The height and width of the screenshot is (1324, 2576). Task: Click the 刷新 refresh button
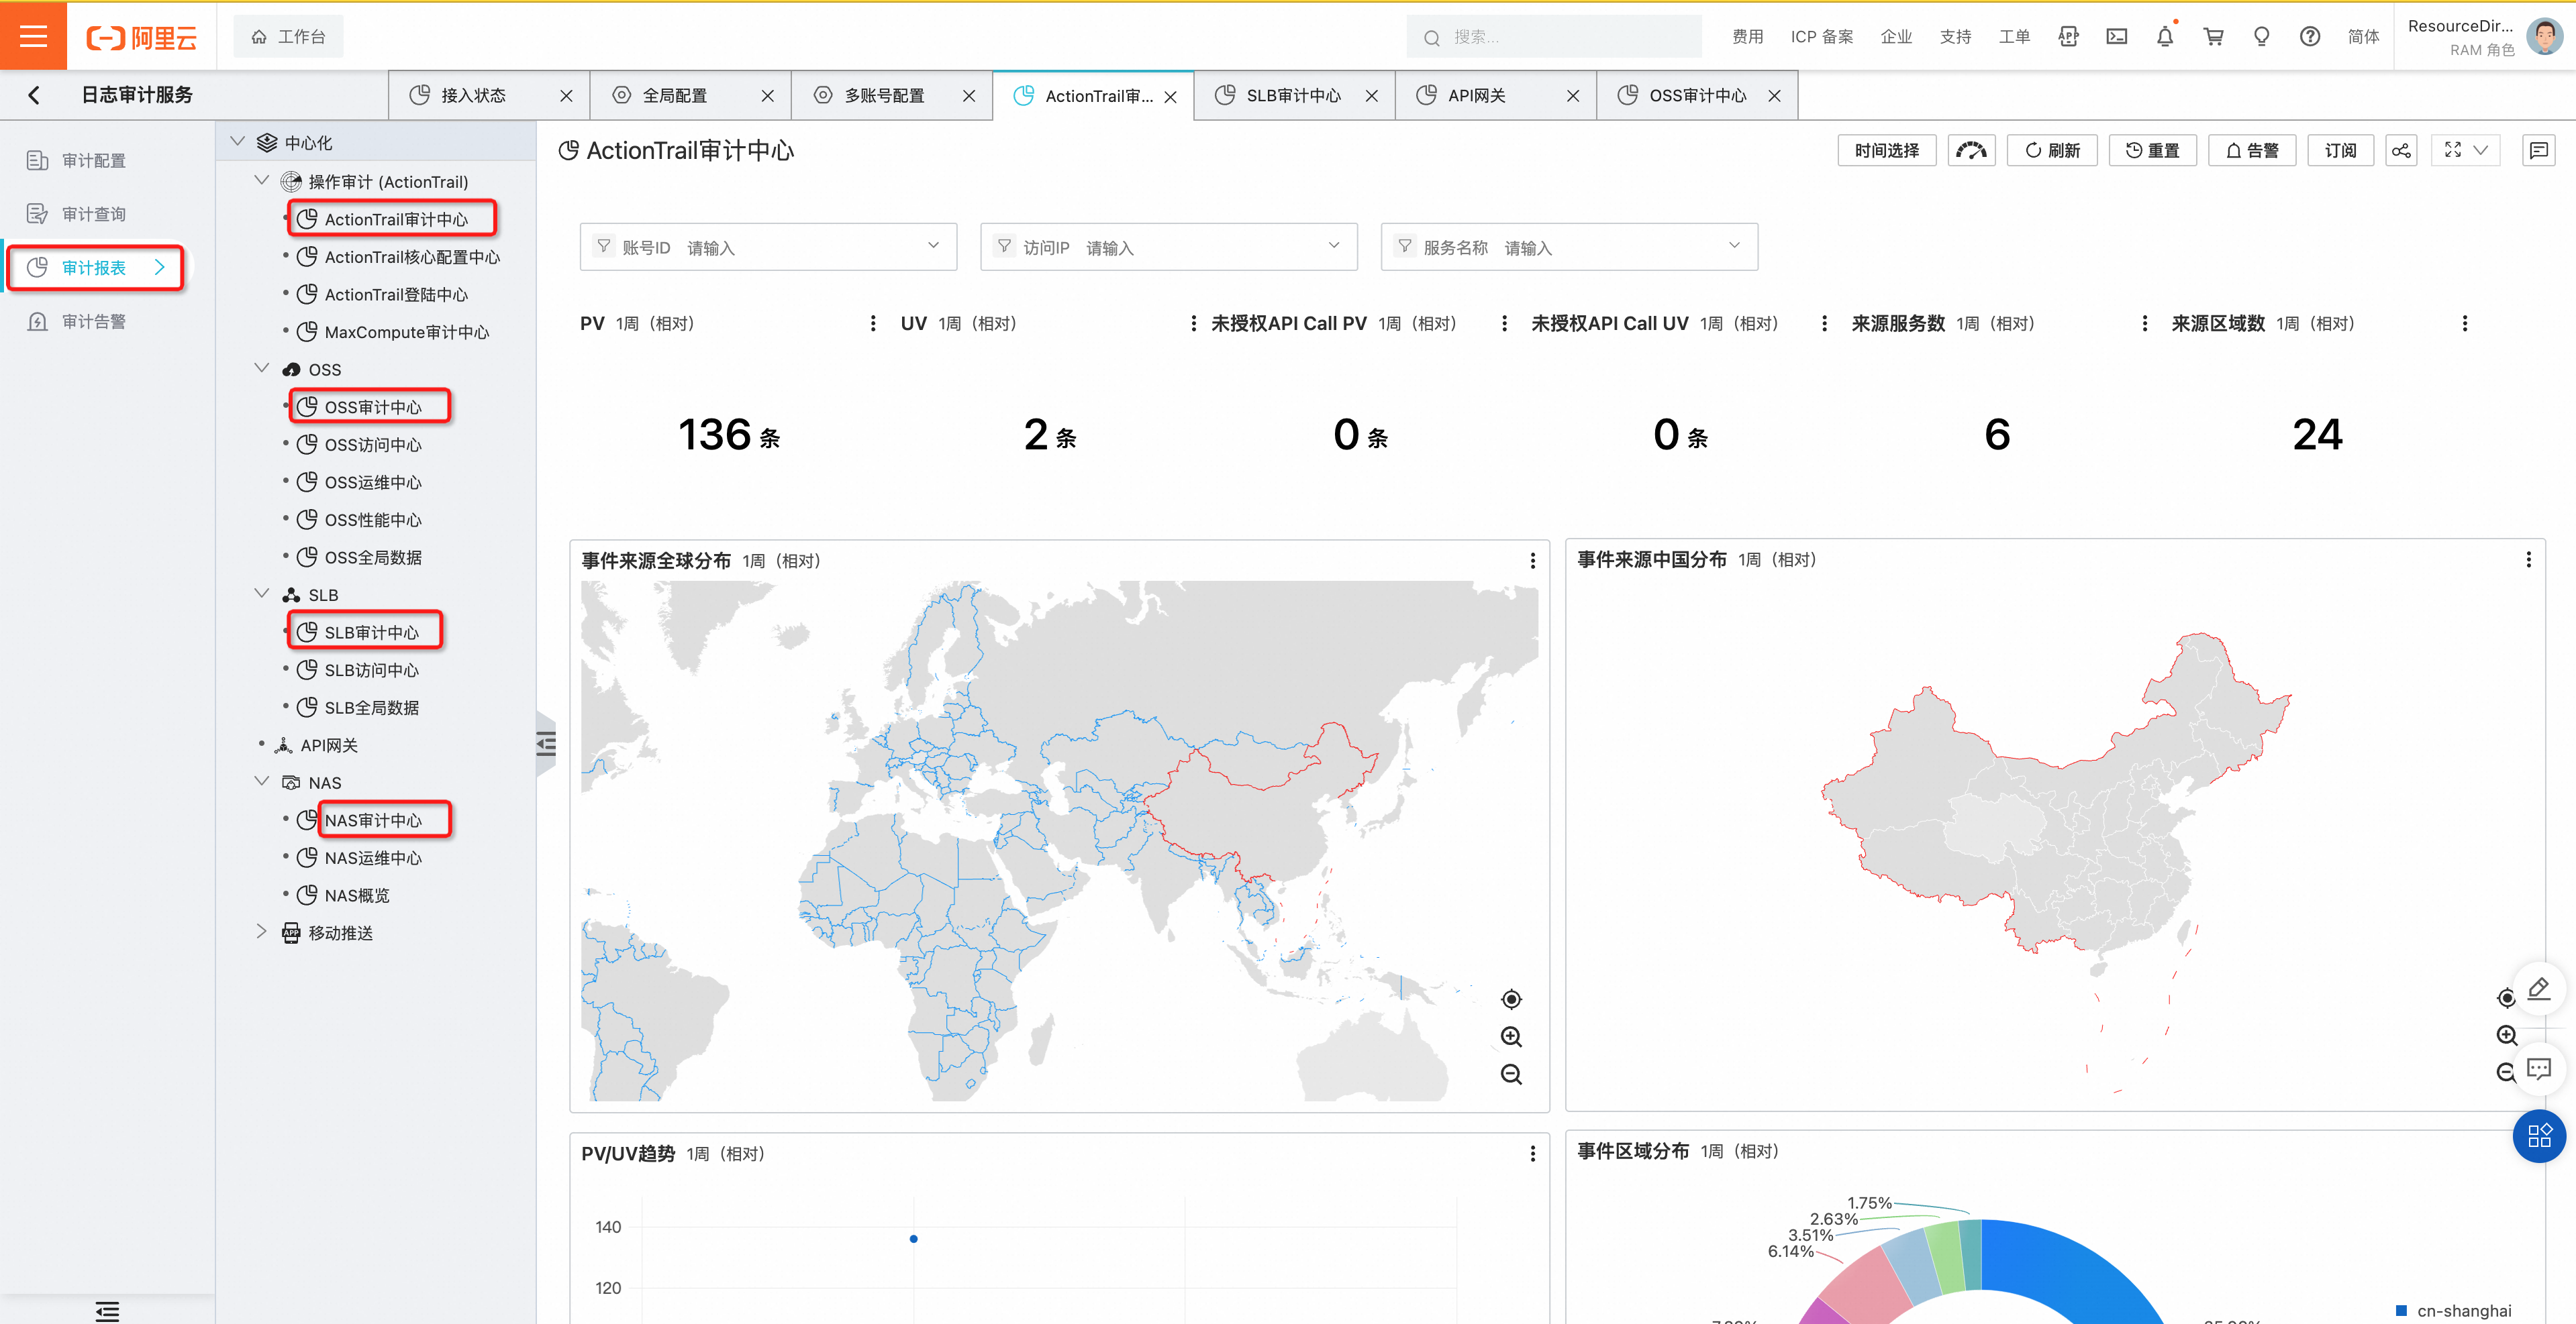(x=2052, y=151)
